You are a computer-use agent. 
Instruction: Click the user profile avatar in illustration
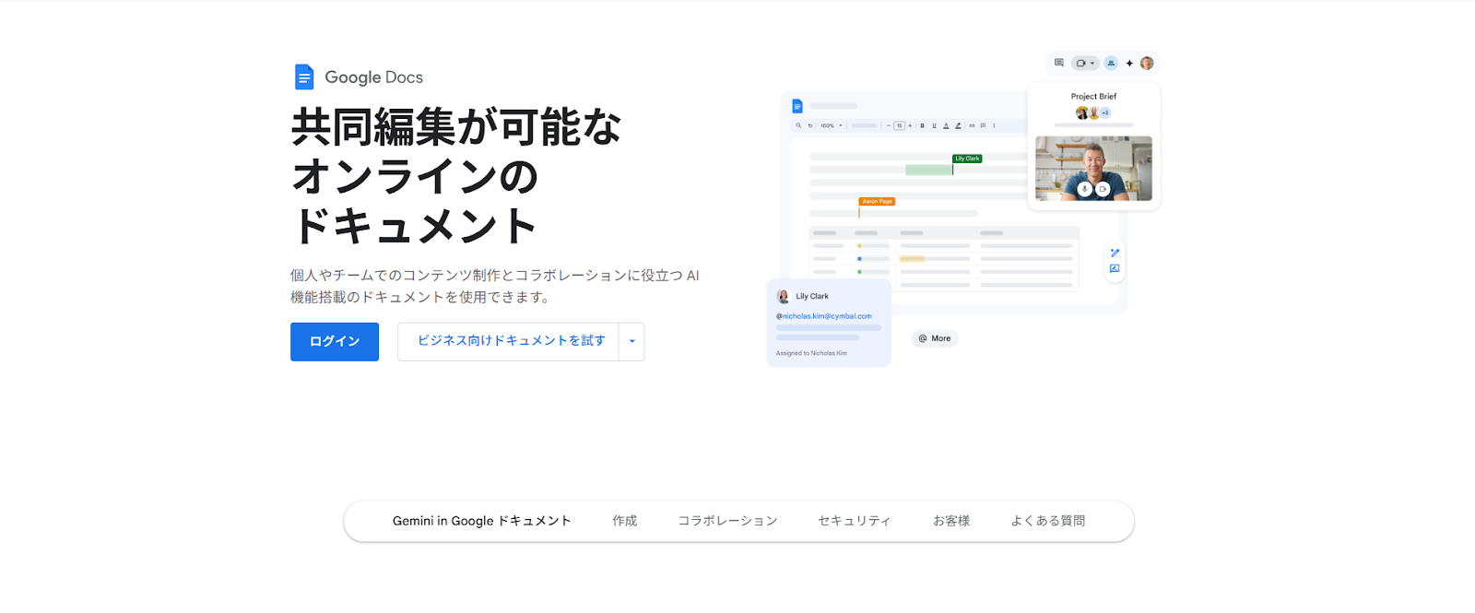tap(1147, 64)
